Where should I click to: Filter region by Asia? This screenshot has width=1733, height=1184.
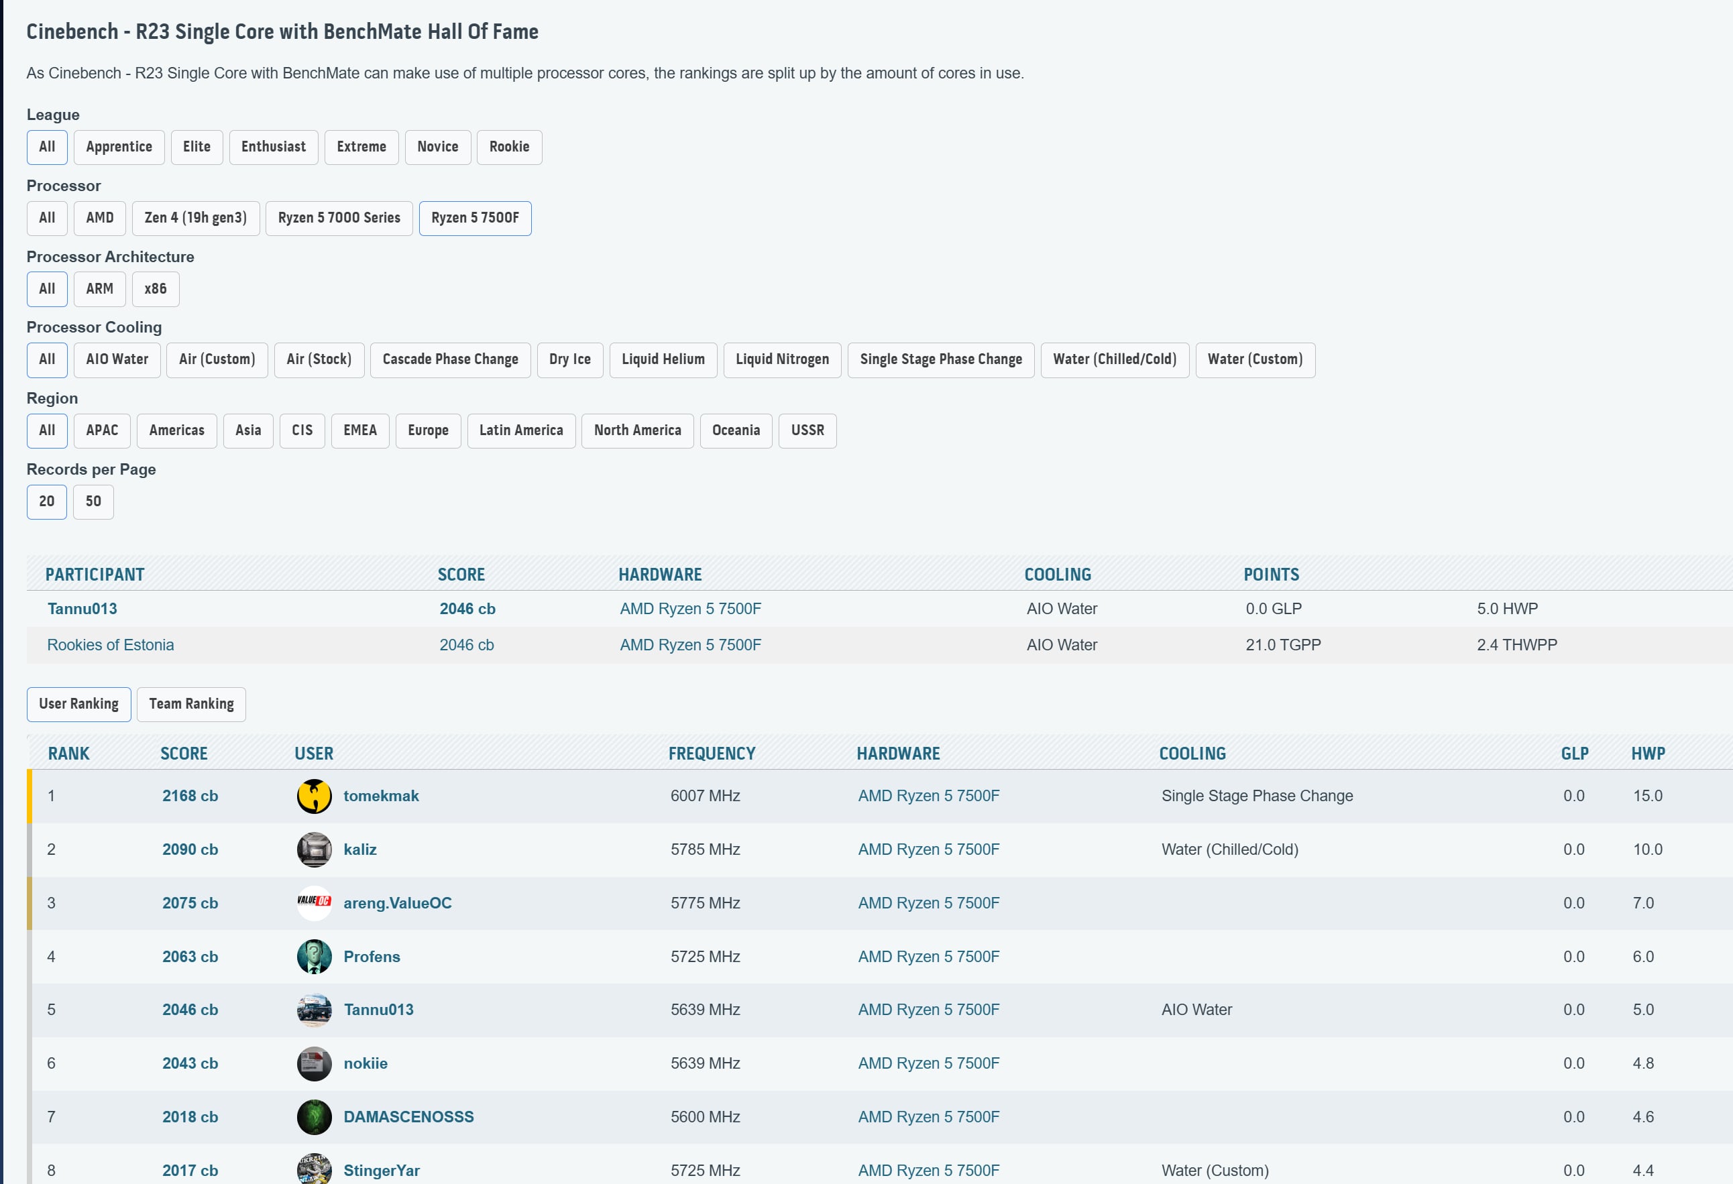click(248, 430)
